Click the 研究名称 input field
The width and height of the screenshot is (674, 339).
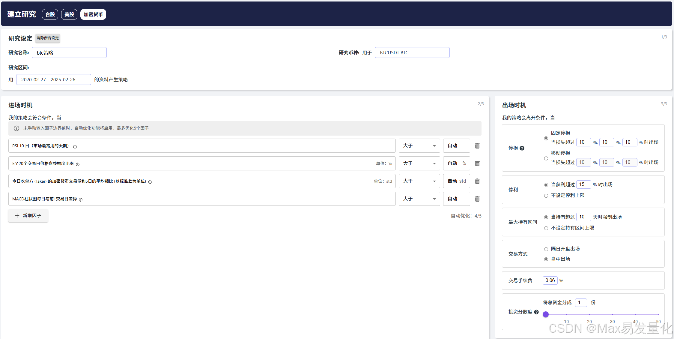69,53
